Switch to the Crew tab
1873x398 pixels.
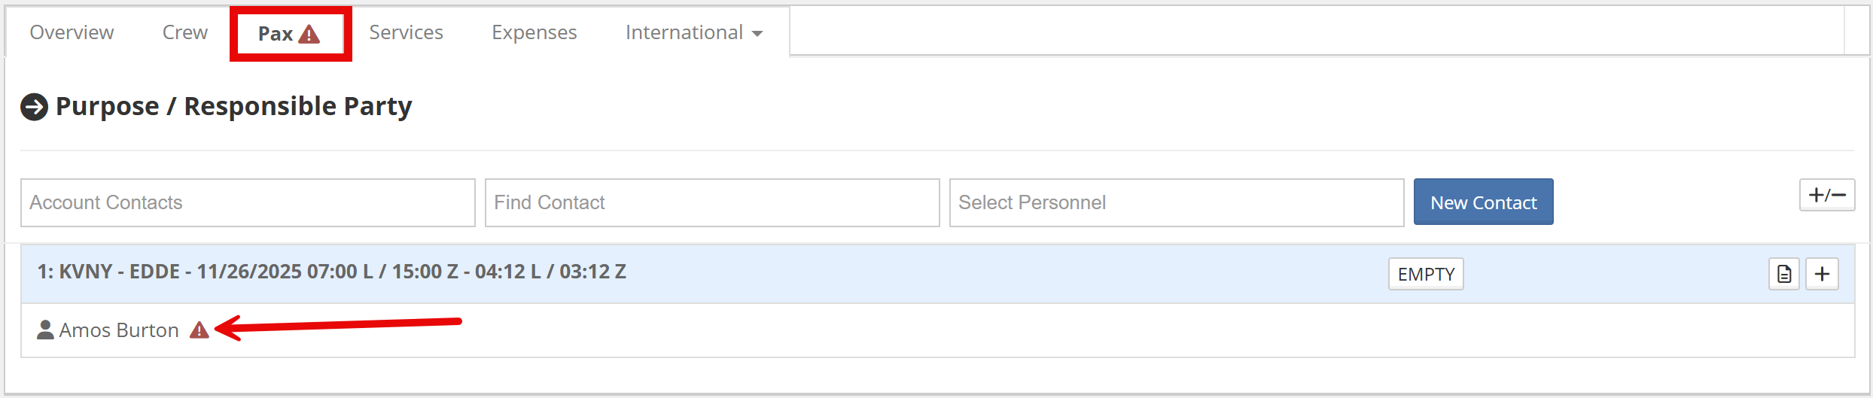tap(184, 32)
